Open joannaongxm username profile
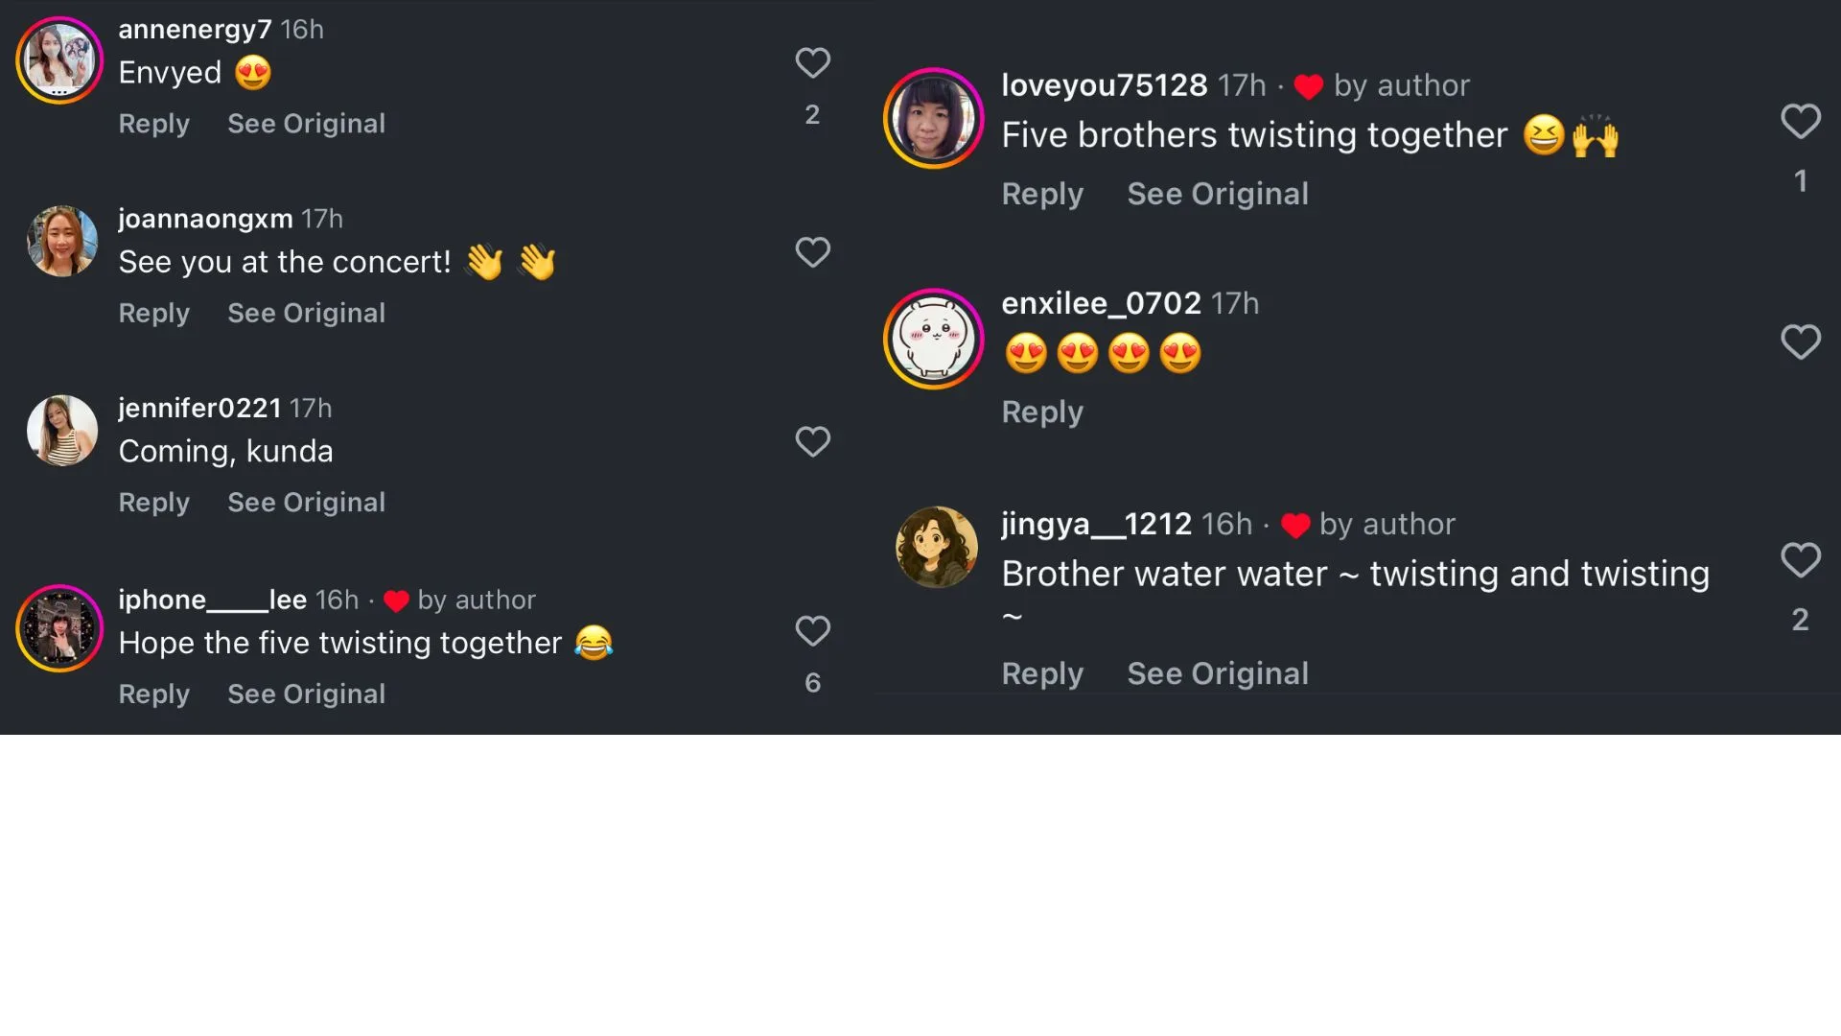 (x=205, y=219)
